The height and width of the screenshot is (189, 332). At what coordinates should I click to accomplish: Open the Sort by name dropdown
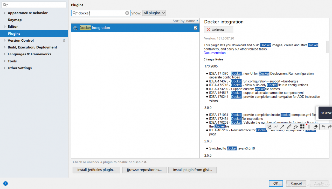(x=185, y=21)
